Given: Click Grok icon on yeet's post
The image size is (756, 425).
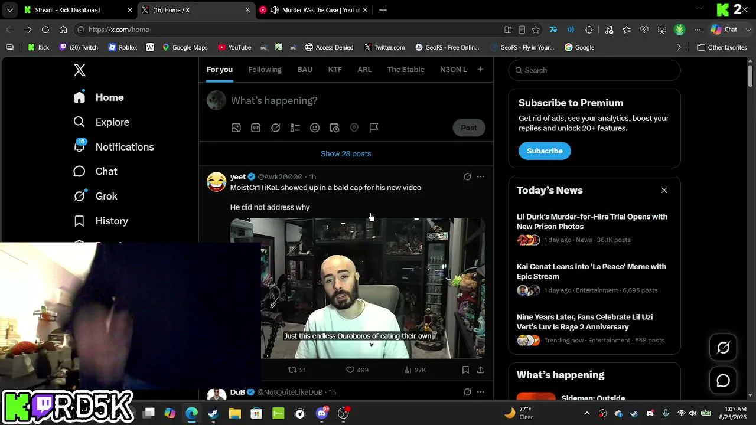Looking at the screenshot, I should point(467,176).
